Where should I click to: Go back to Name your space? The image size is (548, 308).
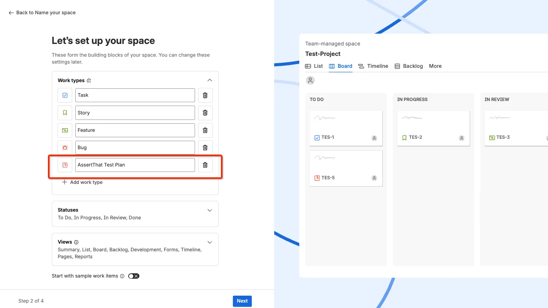[42, 13]
